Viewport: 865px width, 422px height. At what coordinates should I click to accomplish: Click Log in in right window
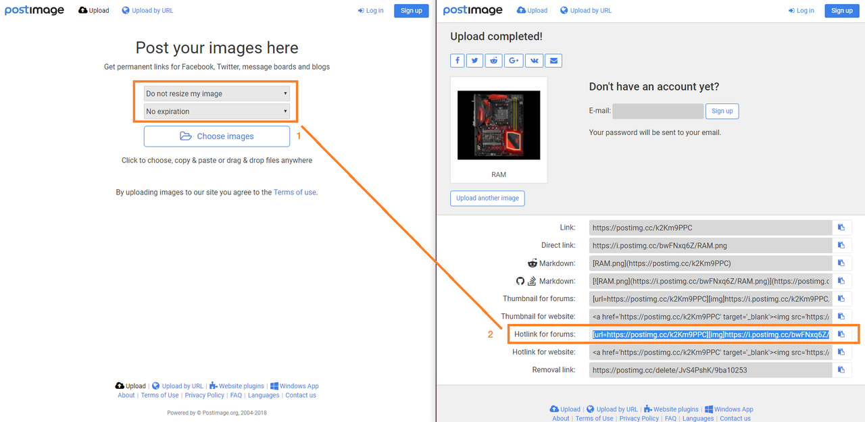pyautogui.click(x=801, y=11)
